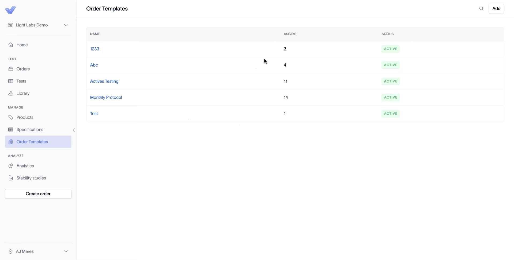The height and width of the screenshot is (260, 514).
Task: Click the Orders box icon
Action: click(x=11, y=69)
